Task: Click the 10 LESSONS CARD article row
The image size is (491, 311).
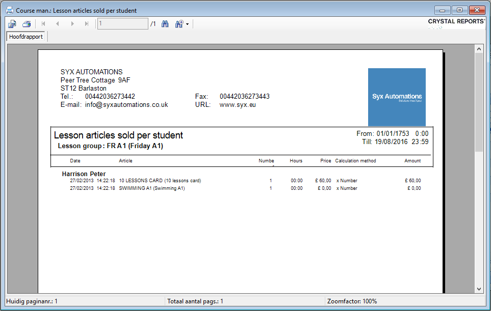Action: click(x=160, y=181)
